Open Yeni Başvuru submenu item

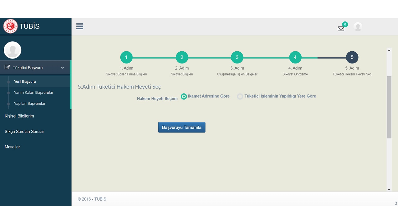pos(25,82)
